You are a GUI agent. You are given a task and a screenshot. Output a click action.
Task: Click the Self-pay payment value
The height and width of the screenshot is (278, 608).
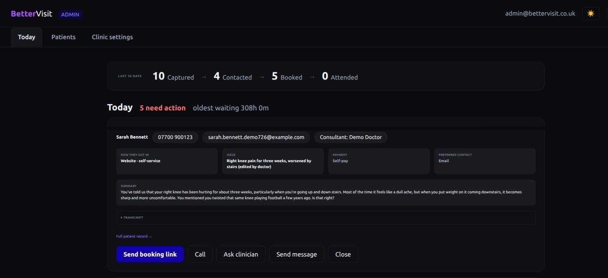click(340, 161)
